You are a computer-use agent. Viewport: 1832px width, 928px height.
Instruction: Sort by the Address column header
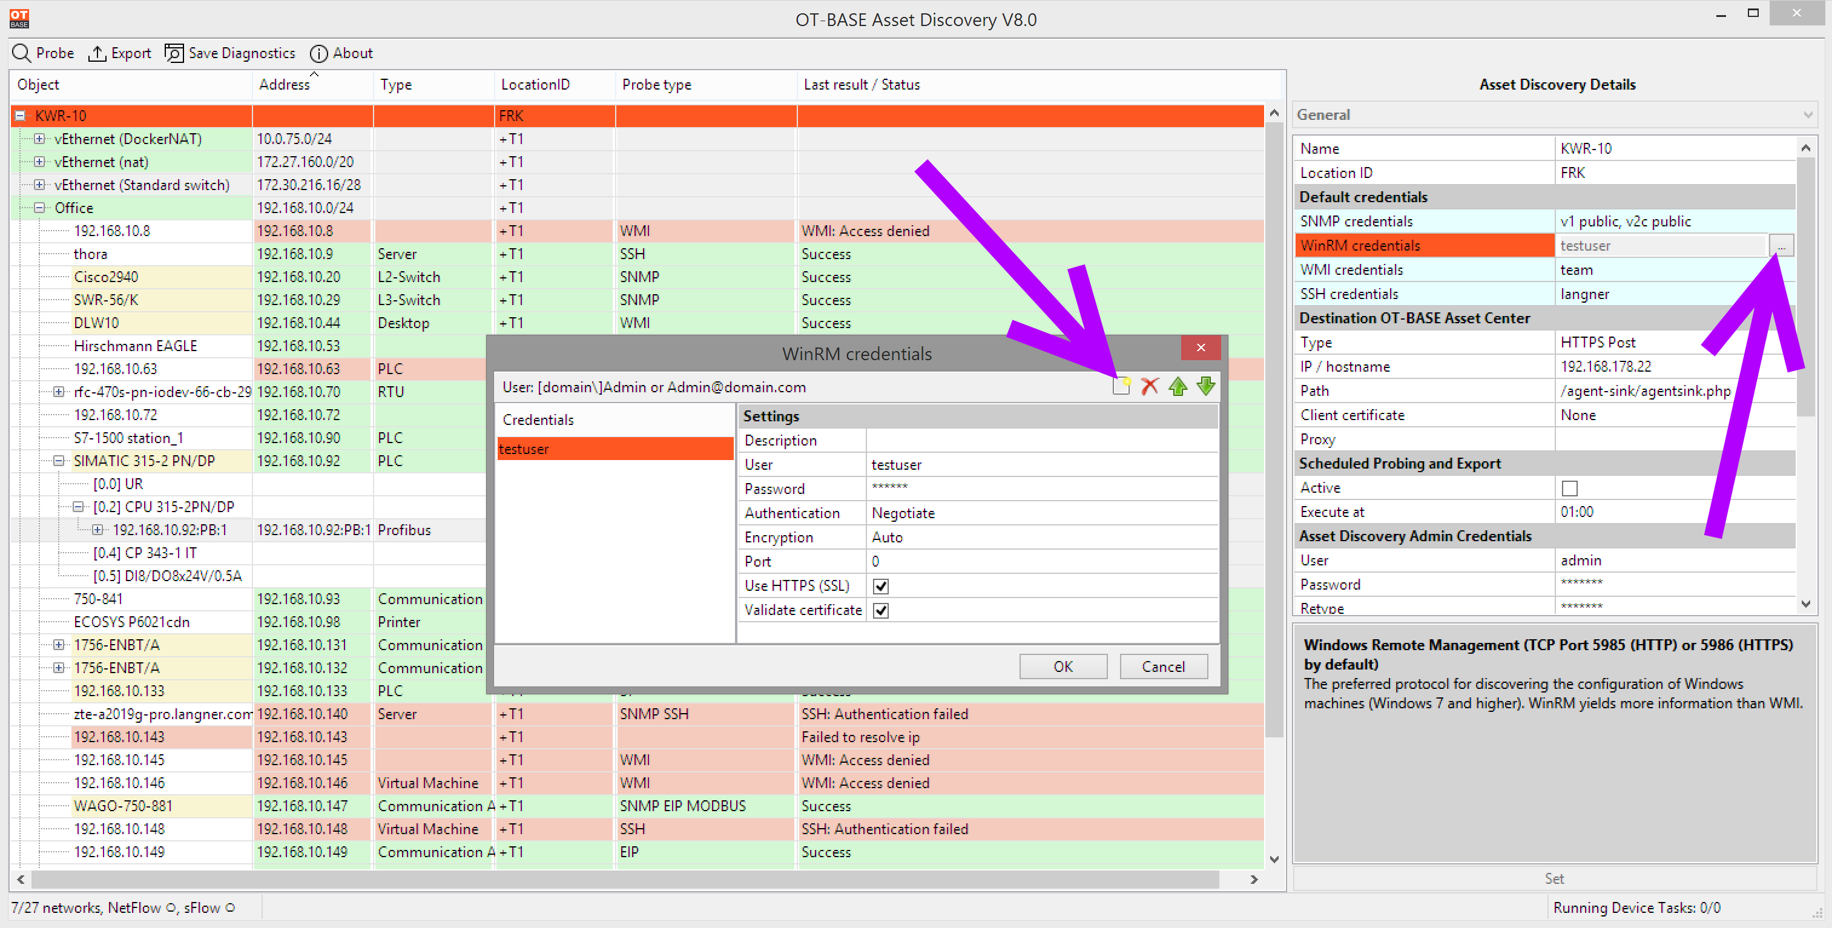(312, 85)
